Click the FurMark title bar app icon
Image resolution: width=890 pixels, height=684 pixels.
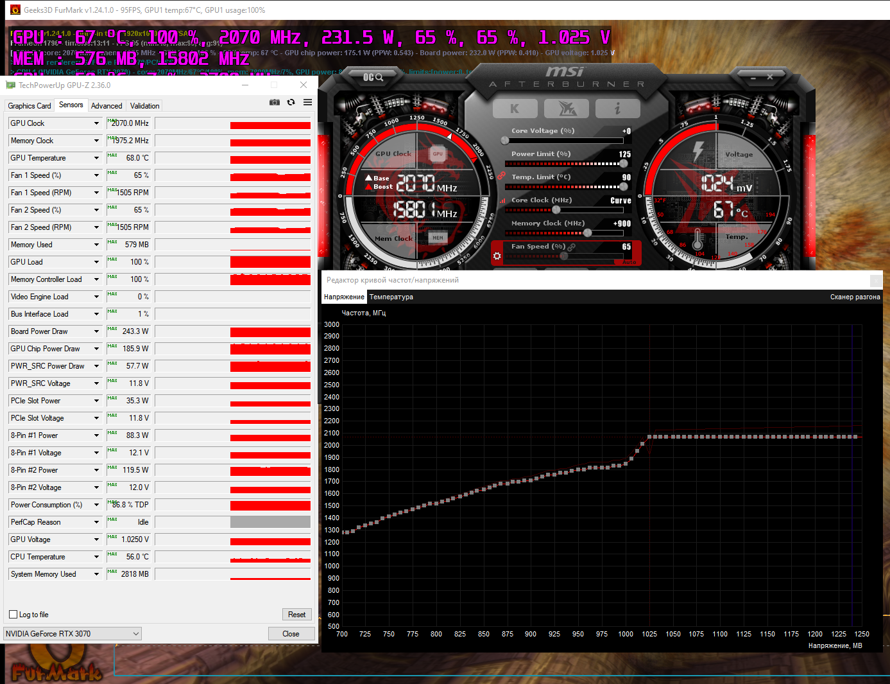click(x=15, y=10)
